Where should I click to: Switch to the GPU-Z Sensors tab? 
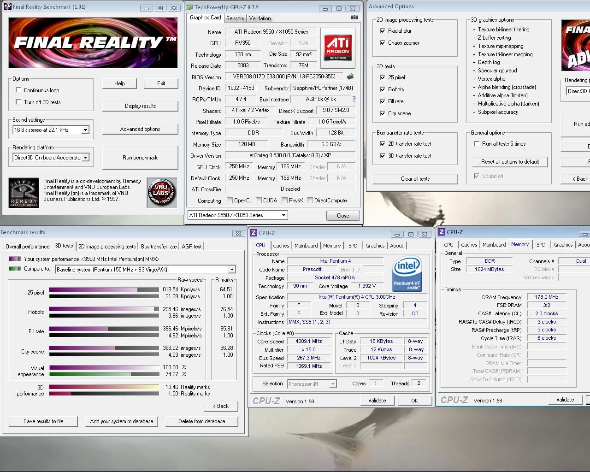pyautogui.click(x=235, y=18)
